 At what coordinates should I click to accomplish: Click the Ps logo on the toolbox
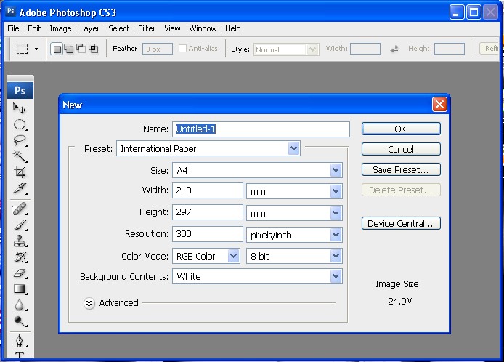click(20, 90)
